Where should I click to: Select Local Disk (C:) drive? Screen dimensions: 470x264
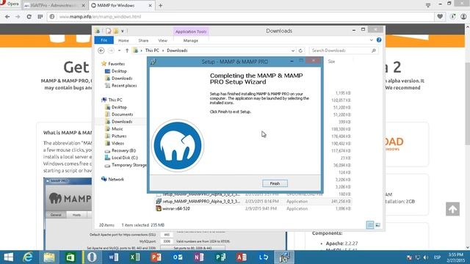coord(125,158)
